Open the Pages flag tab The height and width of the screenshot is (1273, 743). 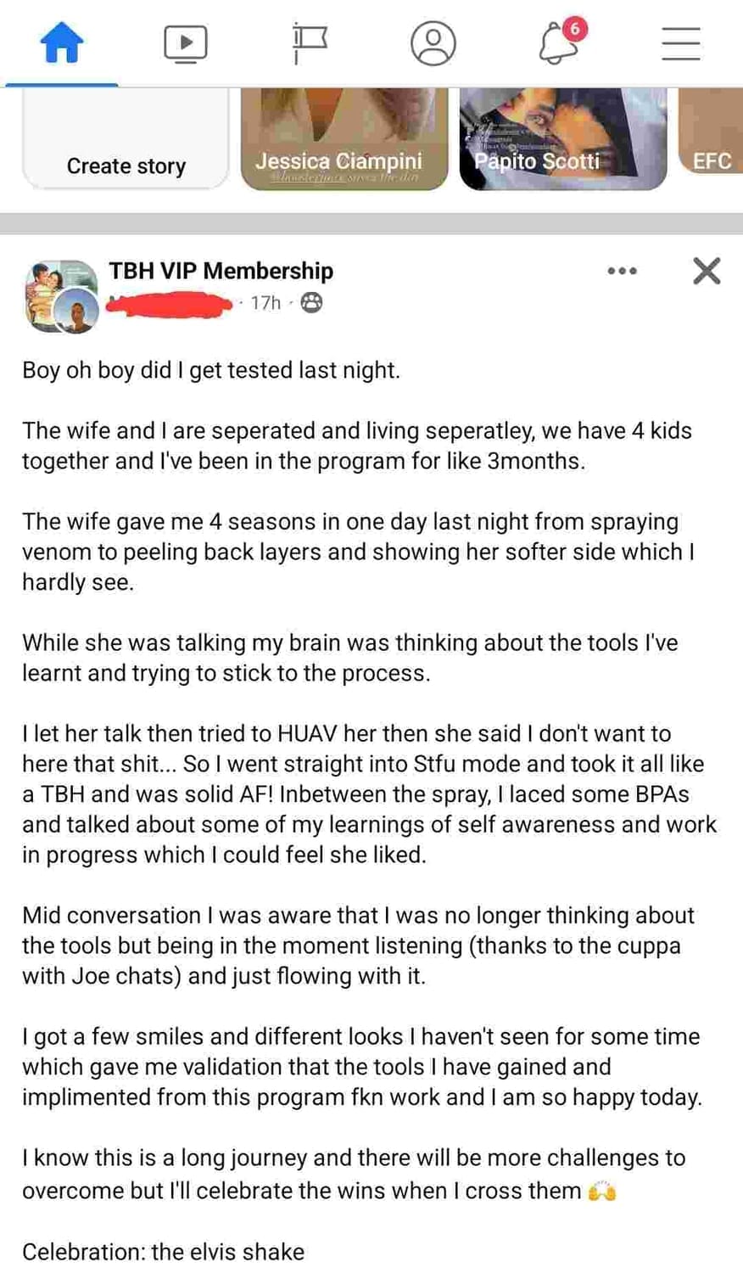coord(310,42)
